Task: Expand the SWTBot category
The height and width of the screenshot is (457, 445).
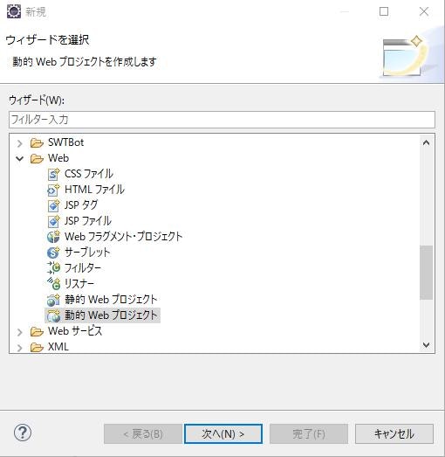Action: pos(20,143)
